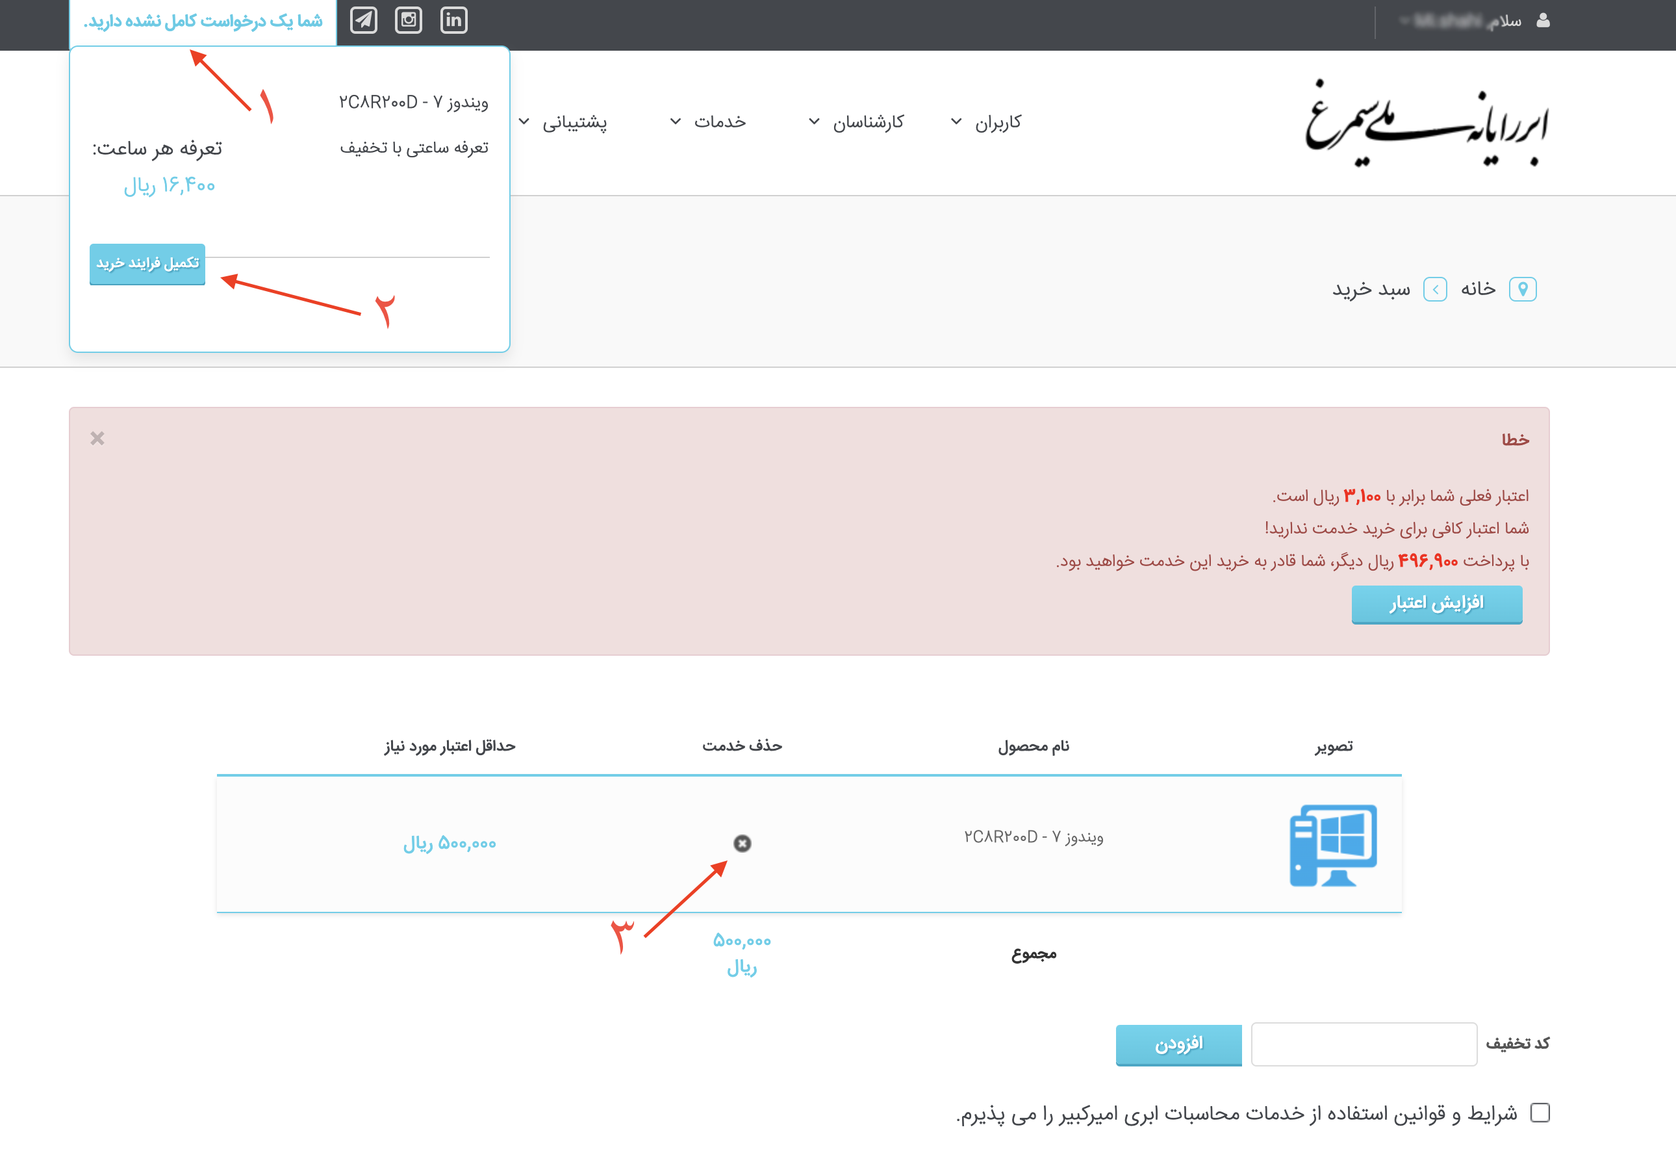Click the نام محصول column header
Viewport: 1676px width, 1175px height.
[1033, 746]
